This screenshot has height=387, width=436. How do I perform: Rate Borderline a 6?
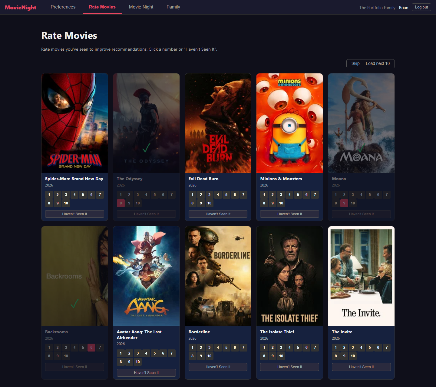point(235,348)
